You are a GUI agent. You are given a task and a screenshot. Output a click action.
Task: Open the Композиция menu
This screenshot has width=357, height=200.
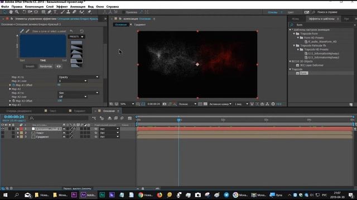tap(34, 7)
